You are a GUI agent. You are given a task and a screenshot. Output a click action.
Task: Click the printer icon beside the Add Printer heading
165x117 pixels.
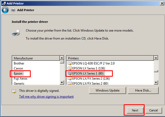click(x=13, y=10)
